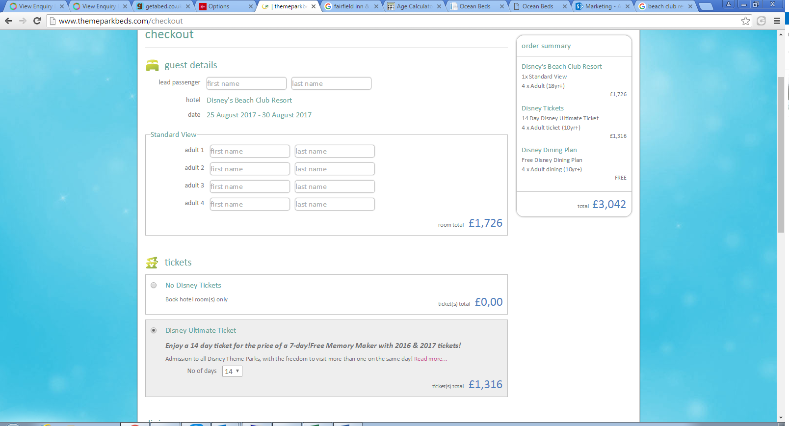Close the getabed.co.uk tab
Image resolution: width=789 pixels, height=426 pixels.
tap(188, 6)
